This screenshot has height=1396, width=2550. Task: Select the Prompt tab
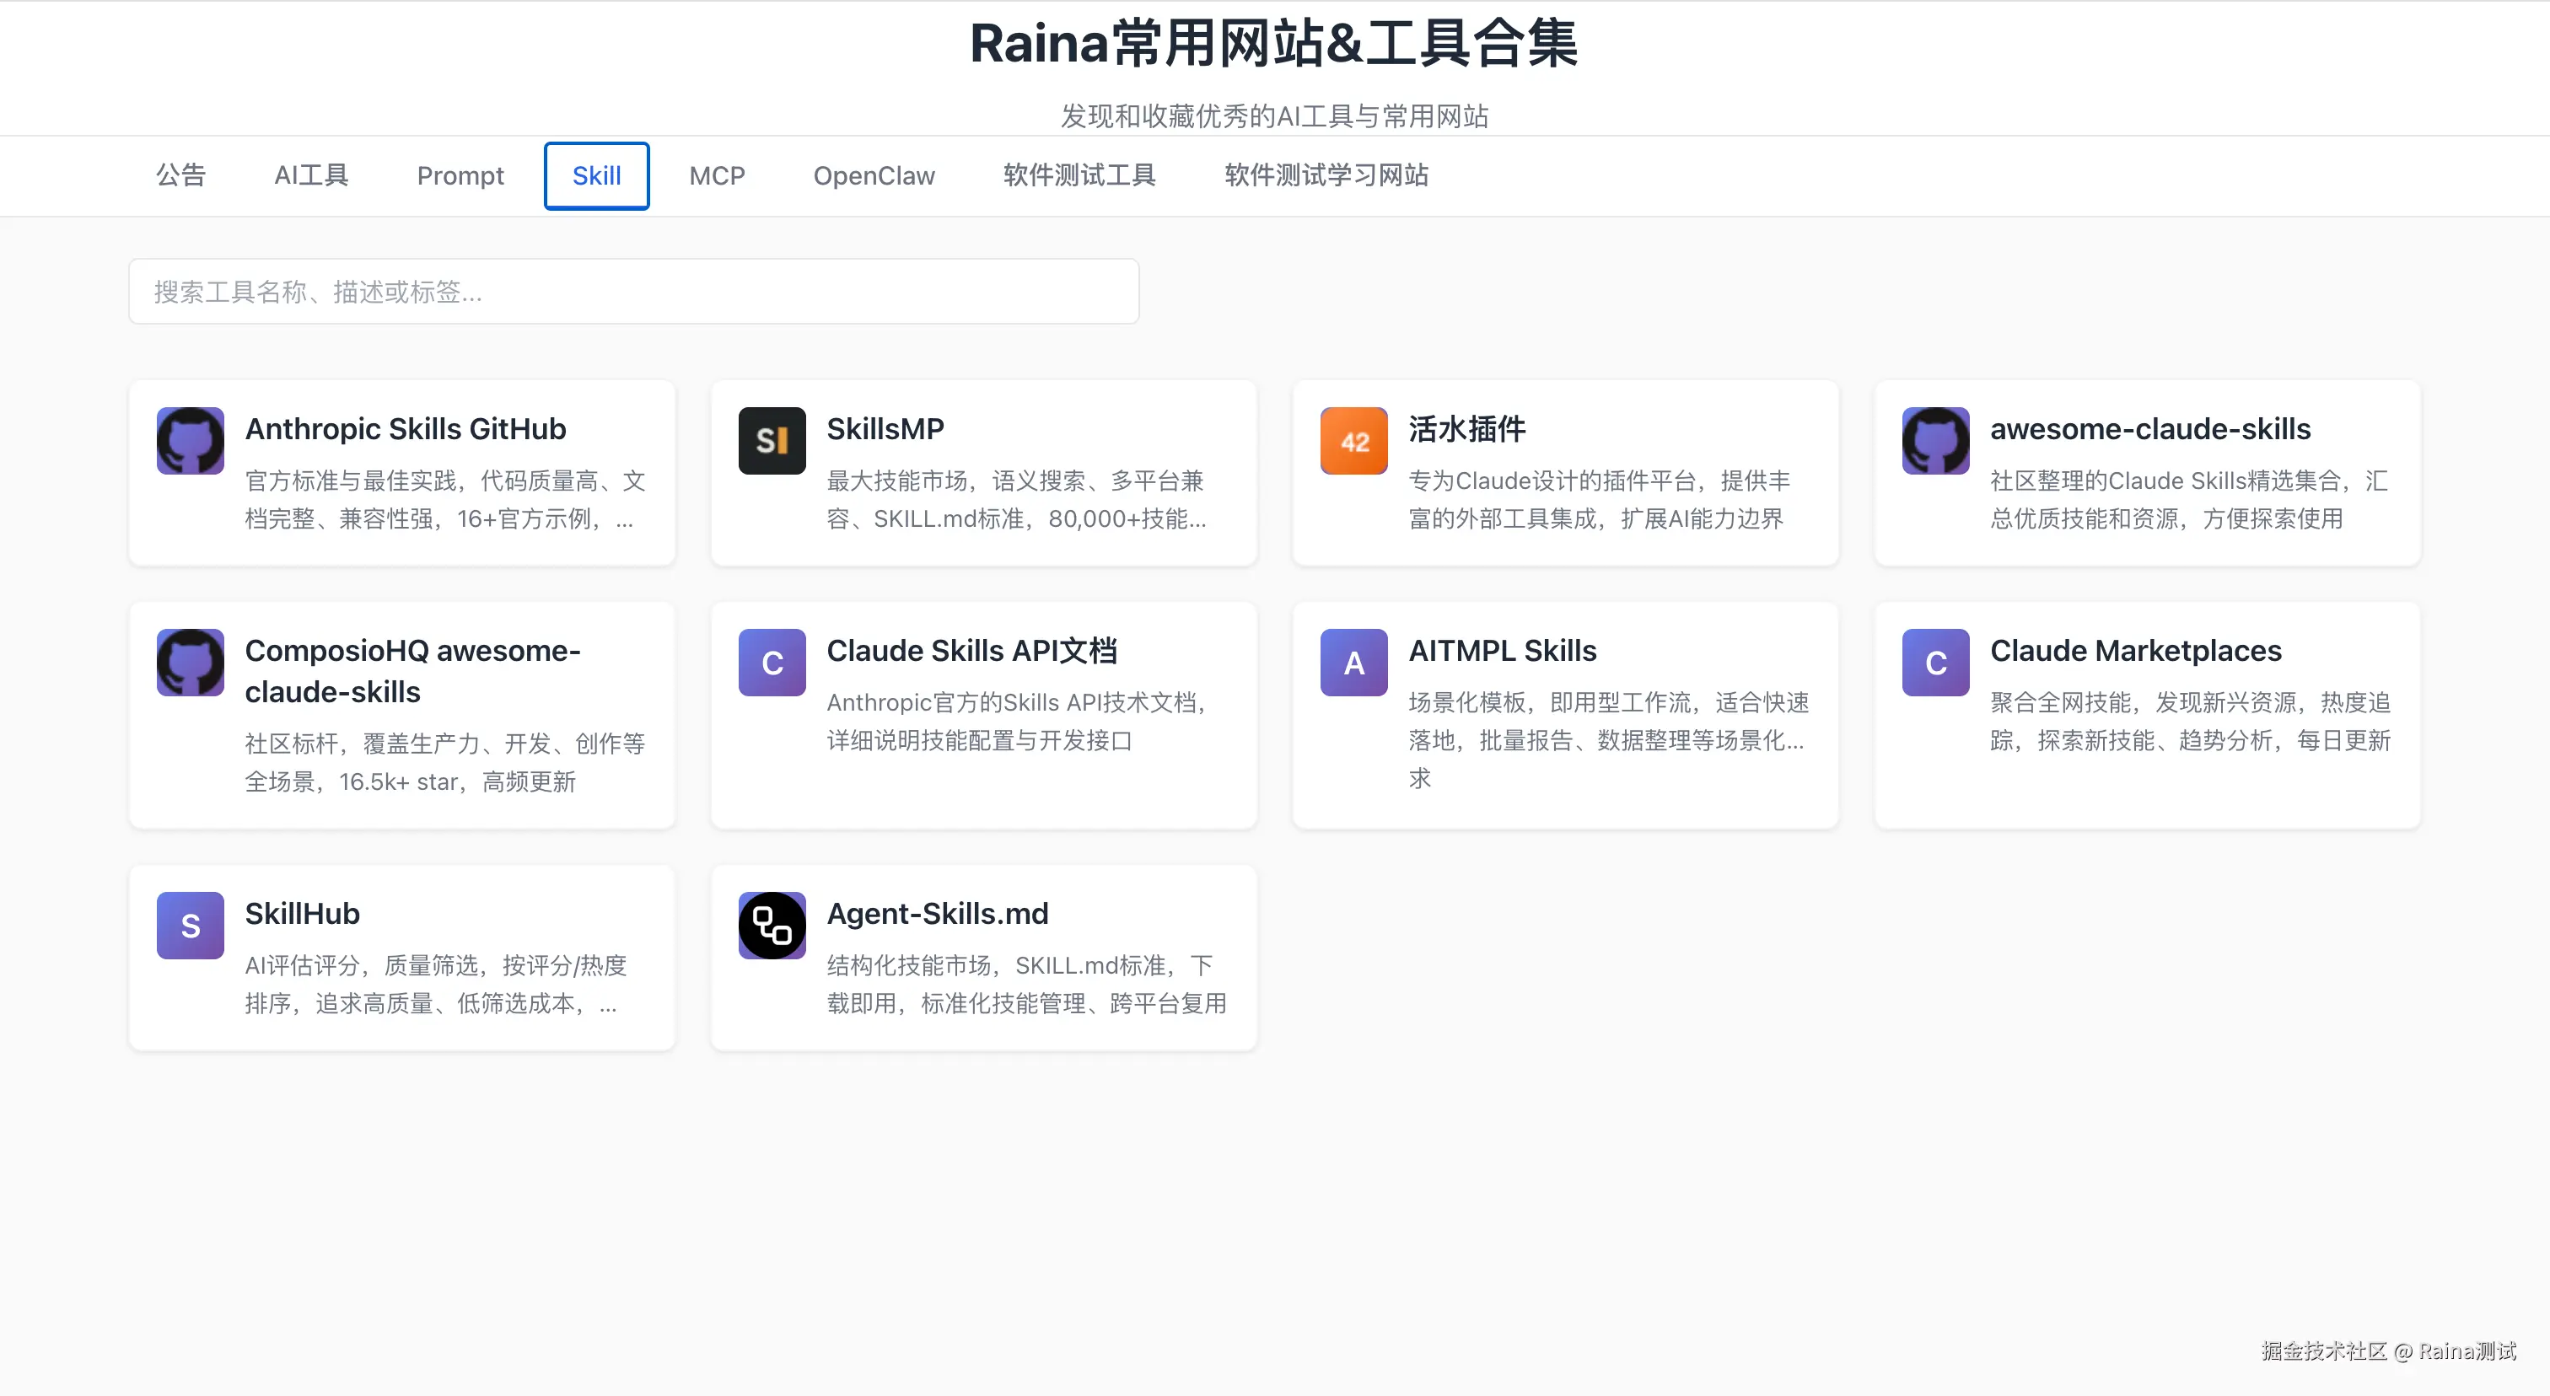(x=460, y=175)
